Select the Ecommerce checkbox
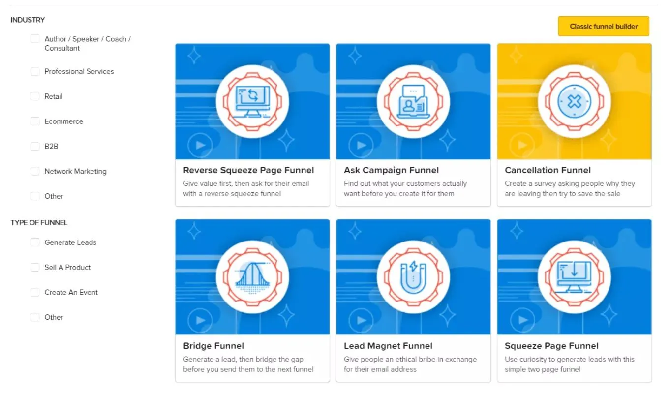Image resolution: width=670 pixels, height=393 pixels. (x=35, y=121)
